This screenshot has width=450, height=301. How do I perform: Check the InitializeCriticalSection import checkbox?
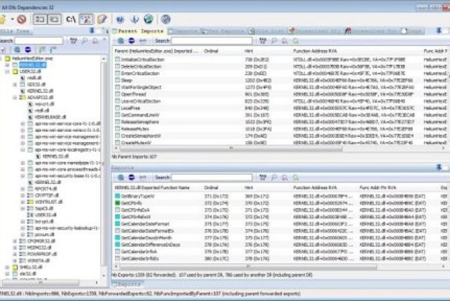pyautogui.click(x=118, y=59)
